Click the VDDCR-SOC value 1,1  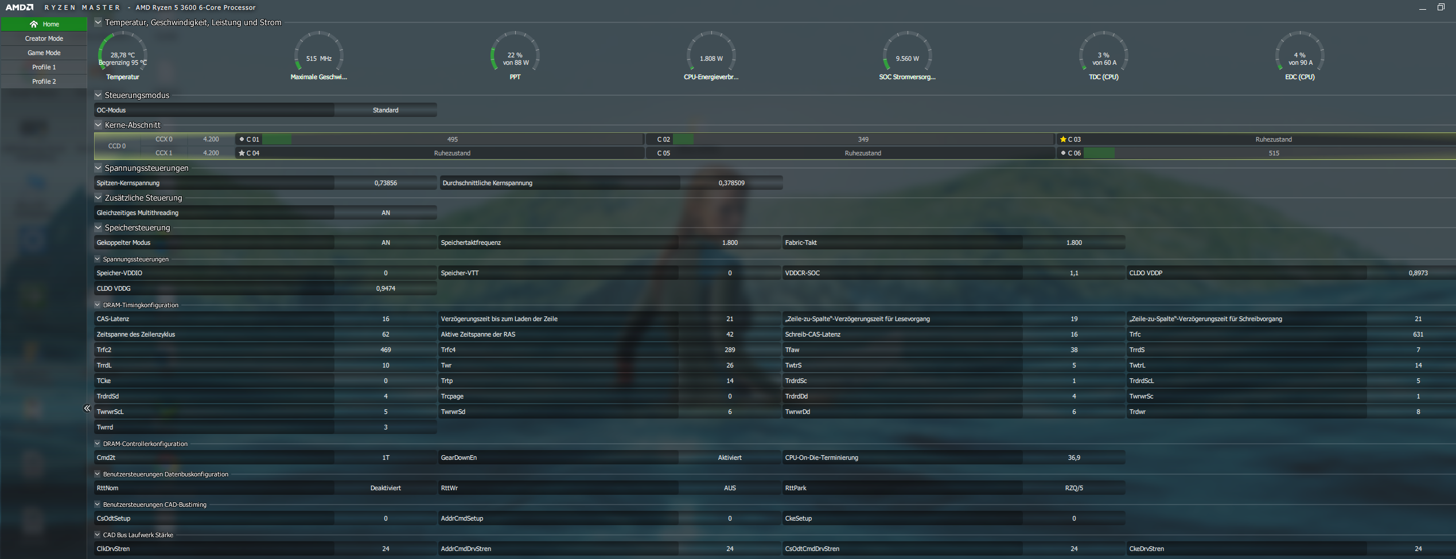(1074, 273)
